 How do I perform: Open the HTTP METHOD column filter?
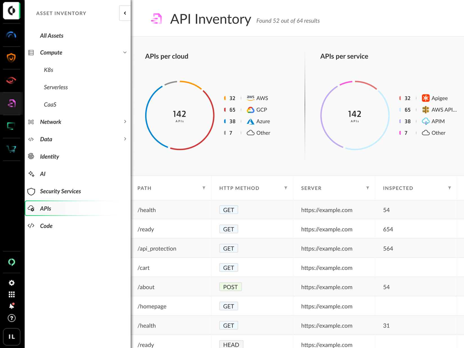286,188
